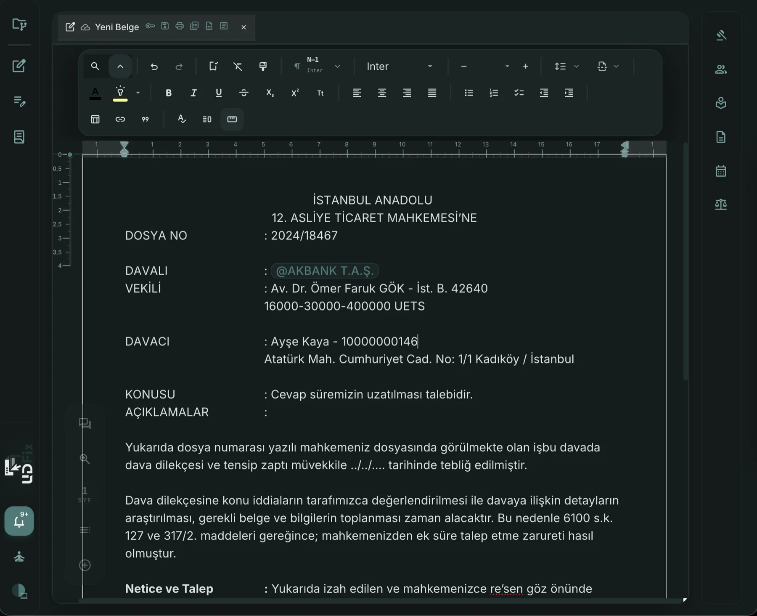Undo the last edit
Image resolution: width=757 pixels, height=616 pixels.
(x=154, y=66)
